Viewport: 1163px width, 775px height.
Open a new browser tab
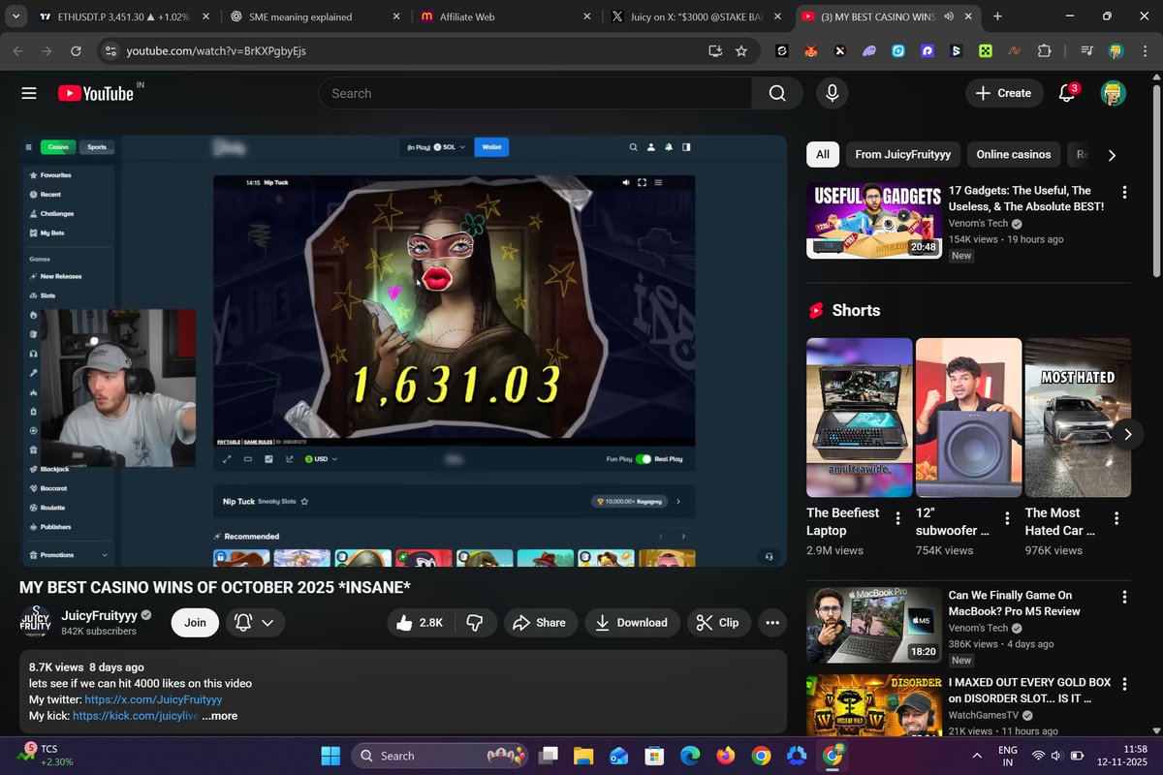point(997,16)
